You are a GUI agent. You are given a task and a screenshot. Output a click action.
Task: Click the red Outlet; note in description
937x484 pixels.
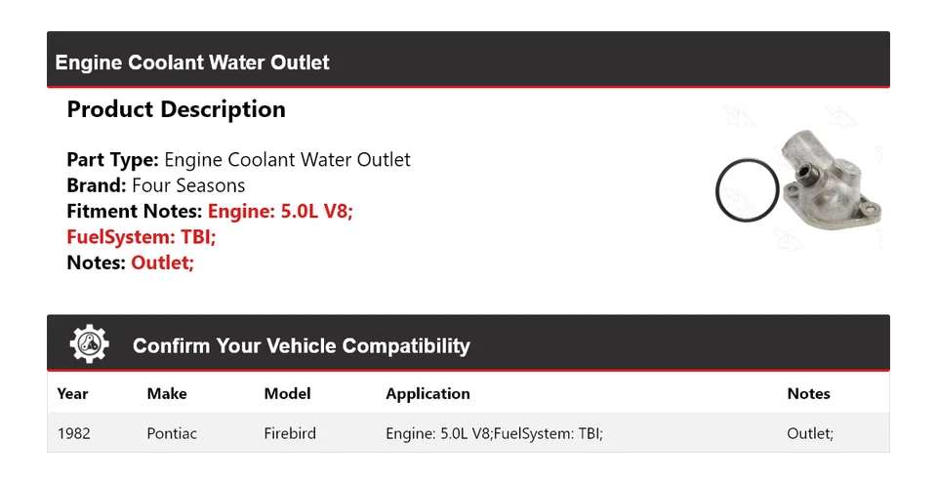[162, 262]
